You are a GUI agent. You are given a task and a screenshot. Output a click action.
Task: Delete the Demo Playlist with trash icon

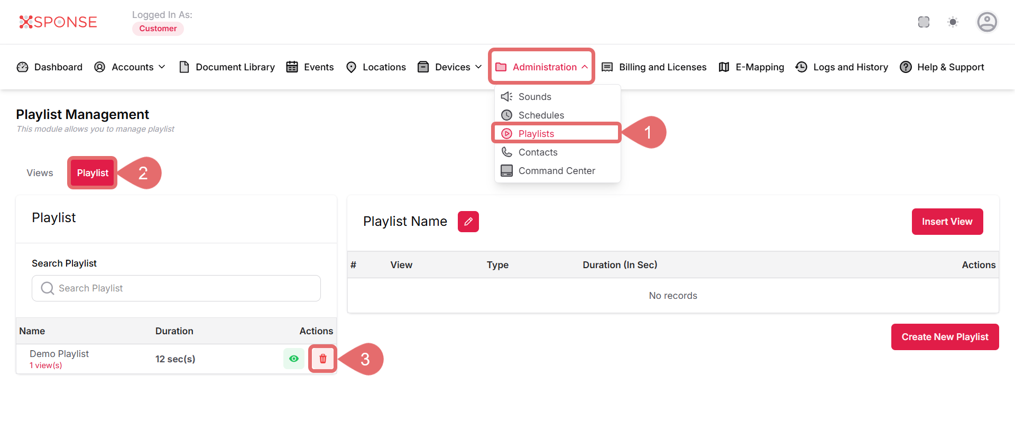322,359
